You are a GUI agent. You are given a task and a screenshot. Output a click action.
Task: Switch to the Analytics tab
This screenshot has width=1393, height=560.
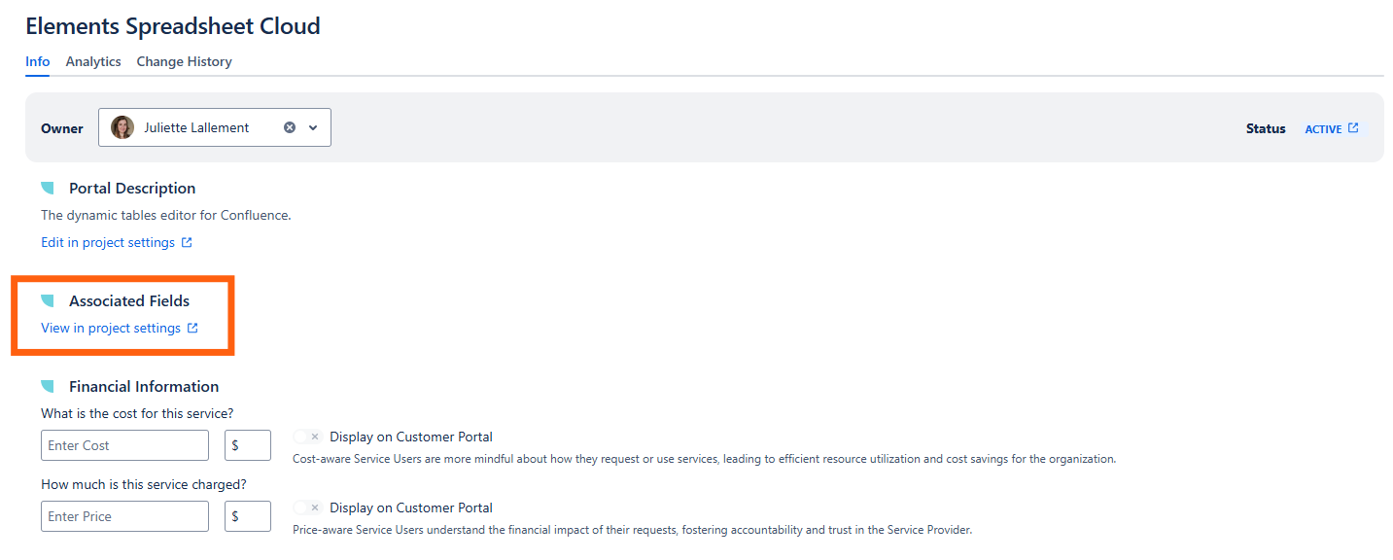point(93,61)
